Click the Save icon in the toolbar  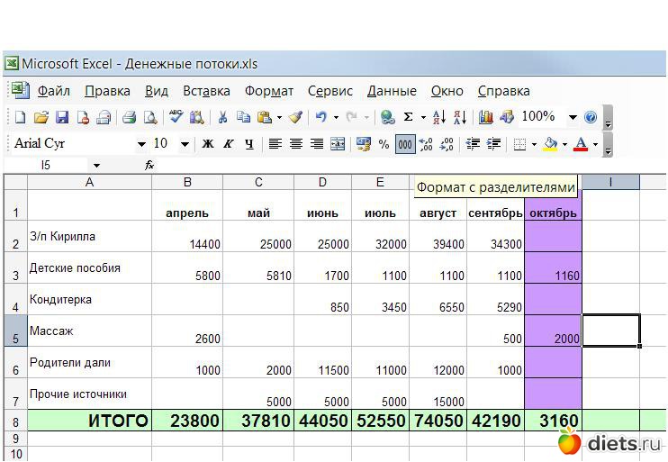click(62, 117)
